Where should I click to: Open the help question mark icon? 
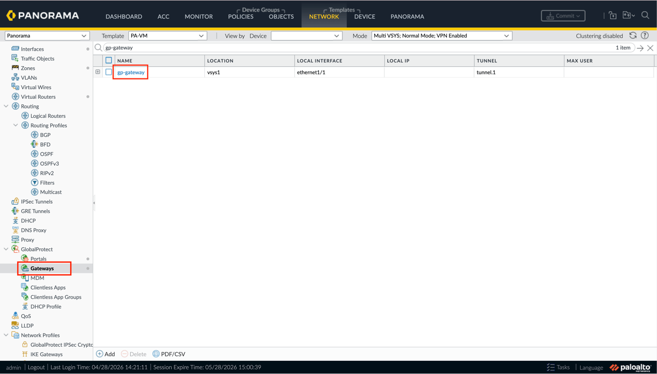click(x=645, y=36)
